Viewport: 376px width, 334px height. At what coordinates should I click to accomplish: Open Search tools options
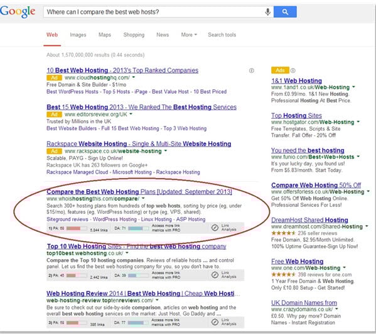[x=222, y=35]
